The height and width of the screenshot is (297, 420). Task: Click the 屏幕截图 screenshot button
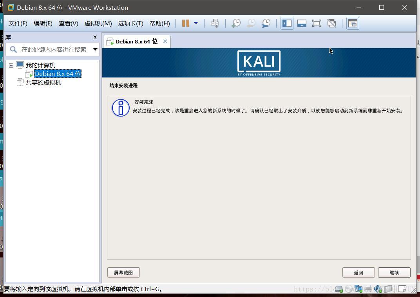[x=123, y=273]
